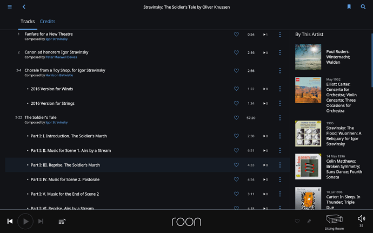This screenshot has height=233, width=373.
Task: Favorite now playing via footer heart
Action: (x=297, y=221)
